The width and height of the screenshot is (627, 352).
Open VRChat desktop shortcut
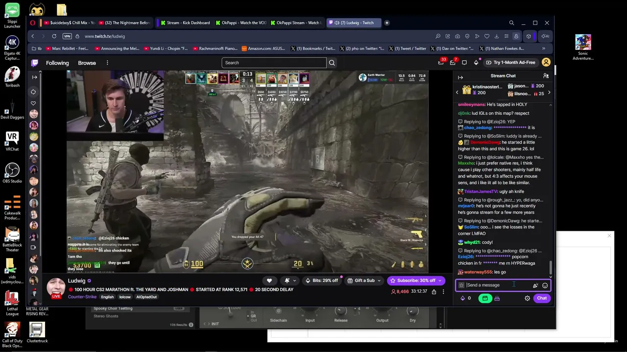coord(12,141)
